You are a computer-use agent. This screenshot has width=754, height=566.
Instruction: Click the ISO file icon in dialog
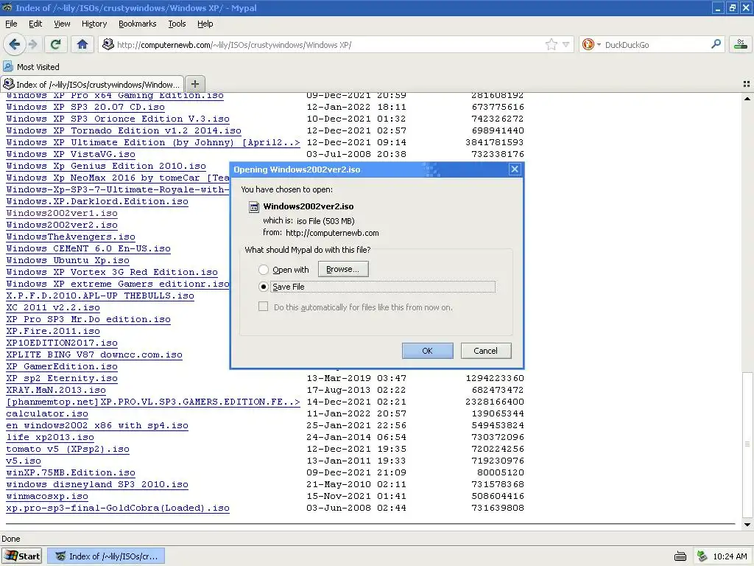click(253, 207)
